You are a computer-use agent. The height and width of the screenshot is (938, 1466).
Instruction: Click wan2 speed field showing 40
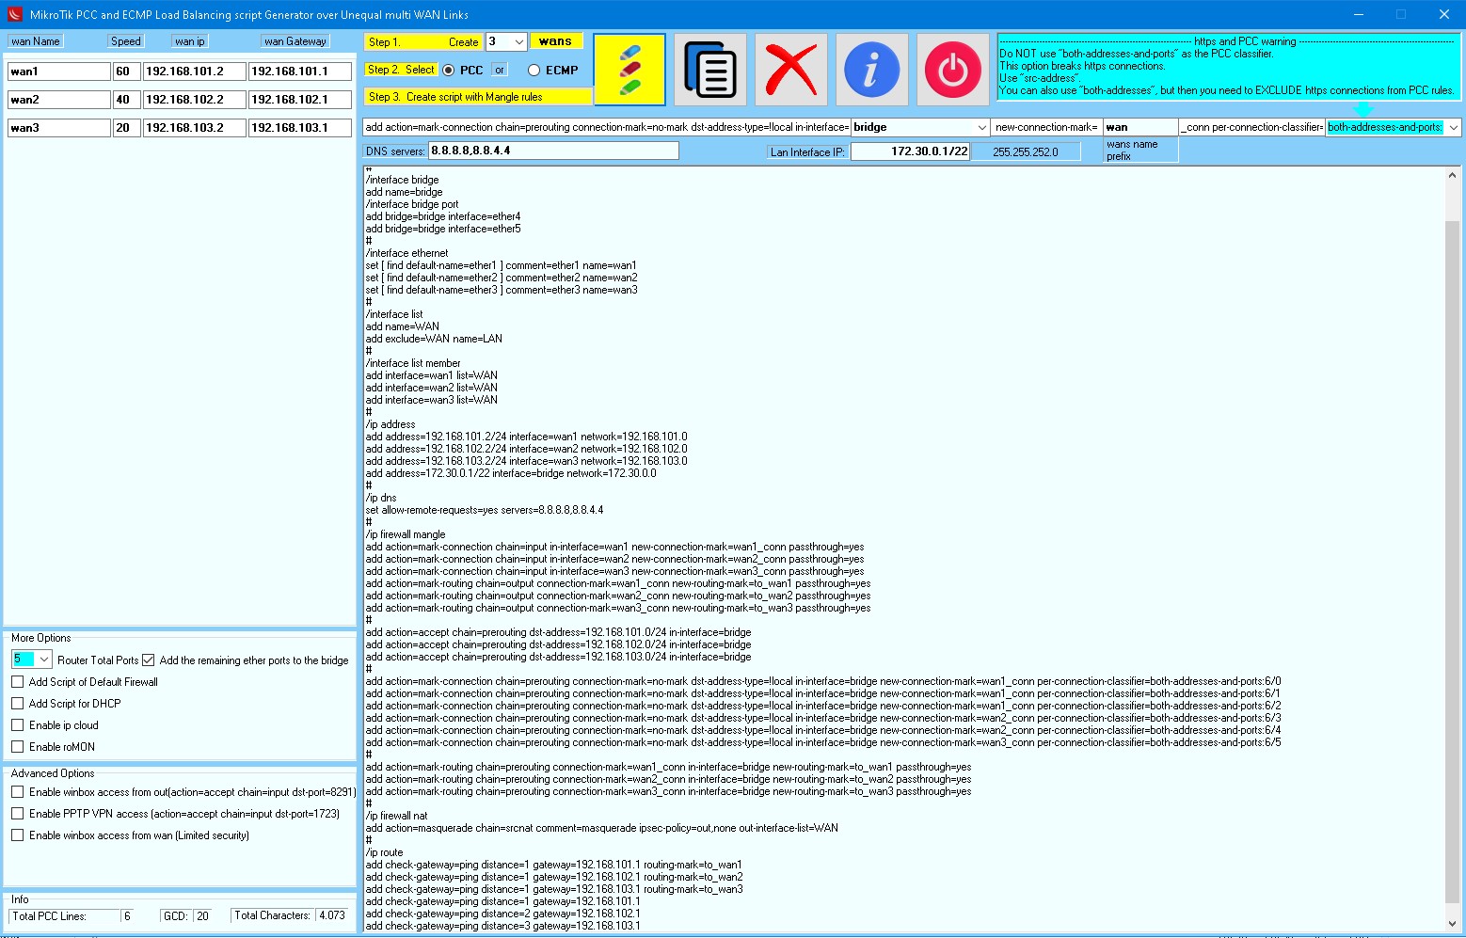(126, 100)
